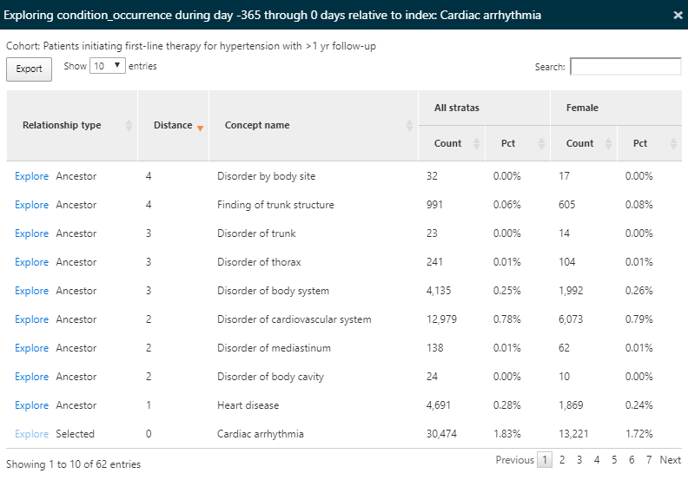Go to page 6

click(632, 460)
